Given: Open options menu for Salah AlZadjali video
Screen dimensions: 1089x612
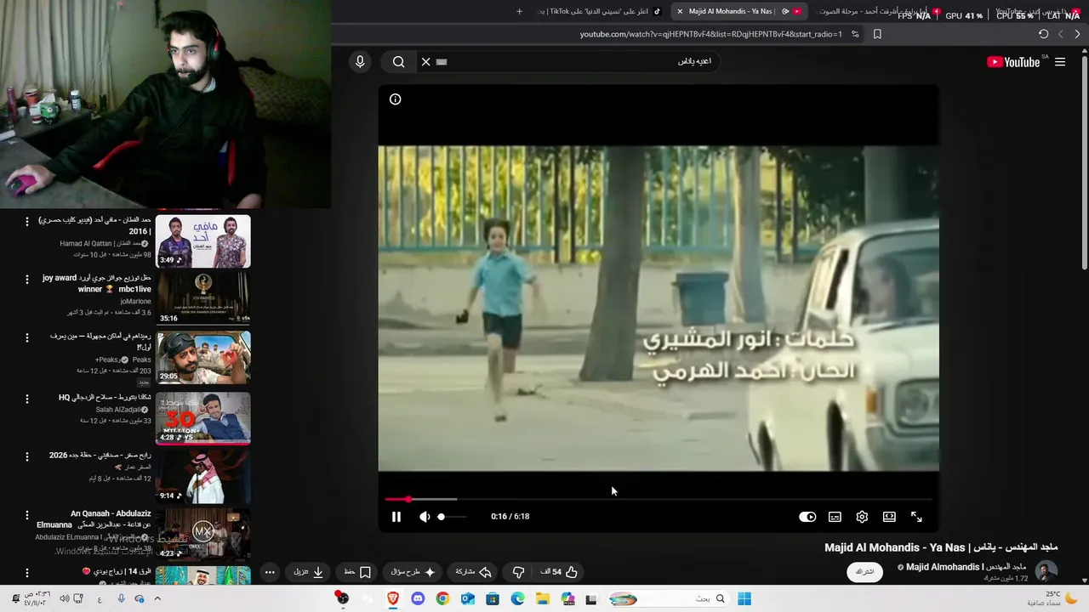Looking at the screenshot, I should tap(26, 398).
